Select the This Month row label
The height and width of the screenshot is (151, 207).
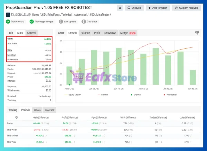pos(12,136)
